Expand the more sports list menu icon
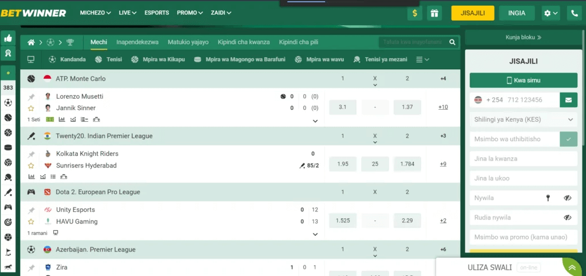The width and height of the screenshot is (586, 276). point(422,59)
